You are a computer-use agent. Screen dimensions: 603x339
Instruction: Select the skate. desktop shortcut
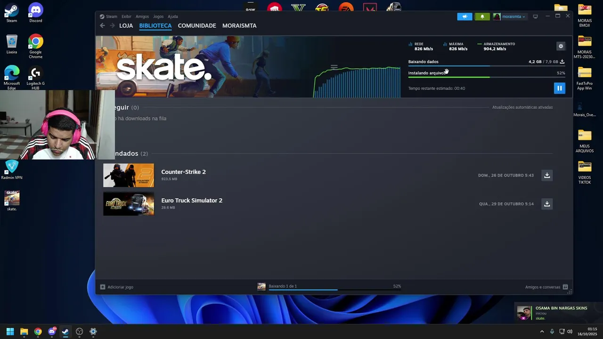point(12,201)
